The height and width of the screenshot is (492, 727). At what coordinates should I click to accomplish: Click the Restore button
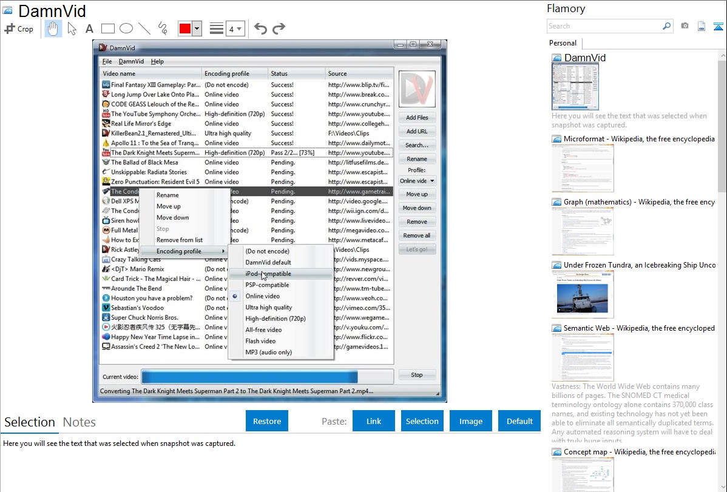pyautogui.click(x=267, y=421)
